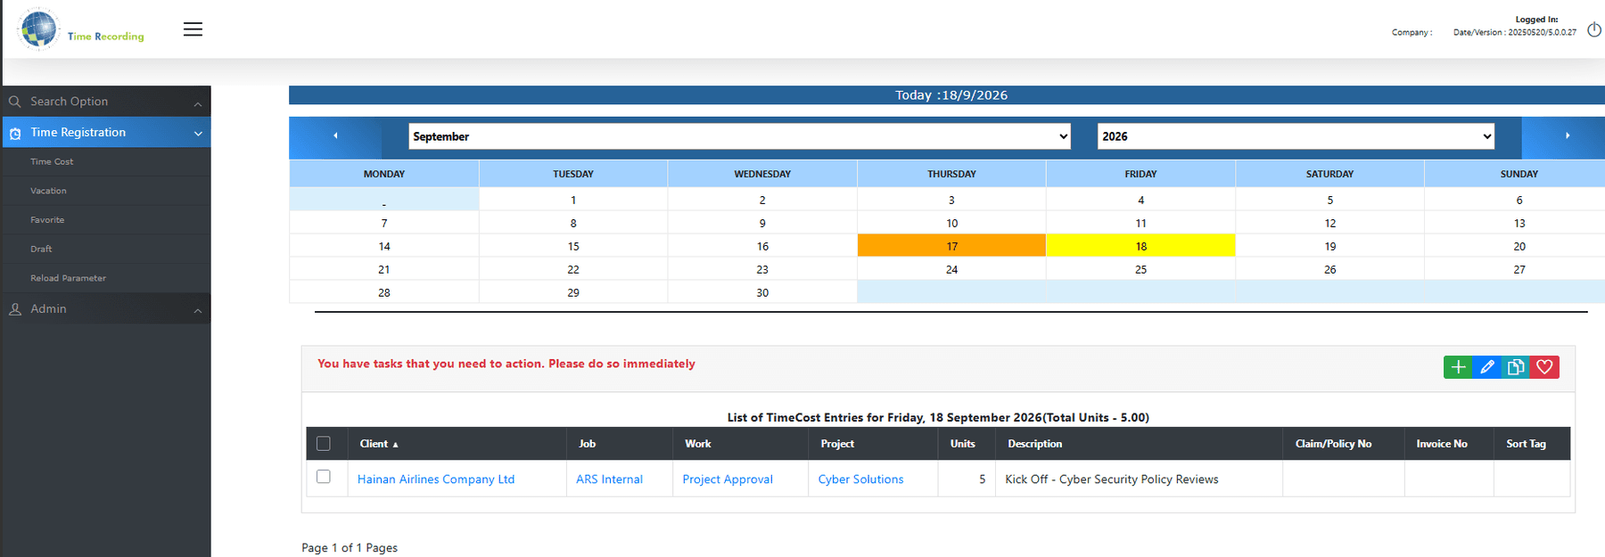1605x557 pixels.
Task: Select calendar day 5
Action: click(1329, 200)
